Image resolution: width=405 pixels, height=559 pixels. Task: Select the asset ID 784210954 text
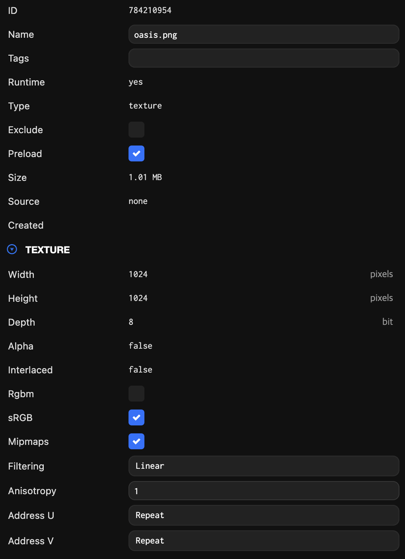click(150, 10)
